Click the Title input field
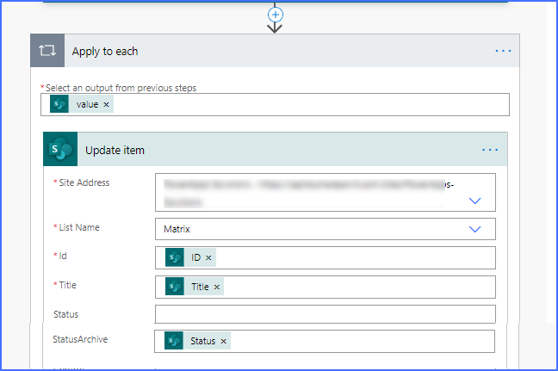 click(325, 287)
